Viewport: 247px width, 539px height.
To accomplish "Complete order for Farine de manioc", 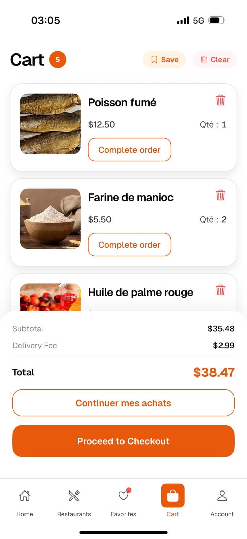I will 130,245.
